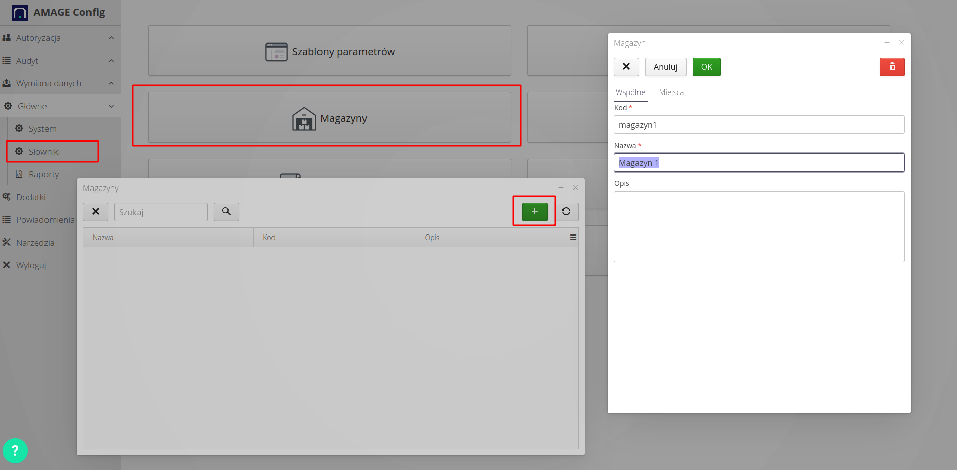Click the red trash icon in Magazyn dialog

click(x=892, y=67)
